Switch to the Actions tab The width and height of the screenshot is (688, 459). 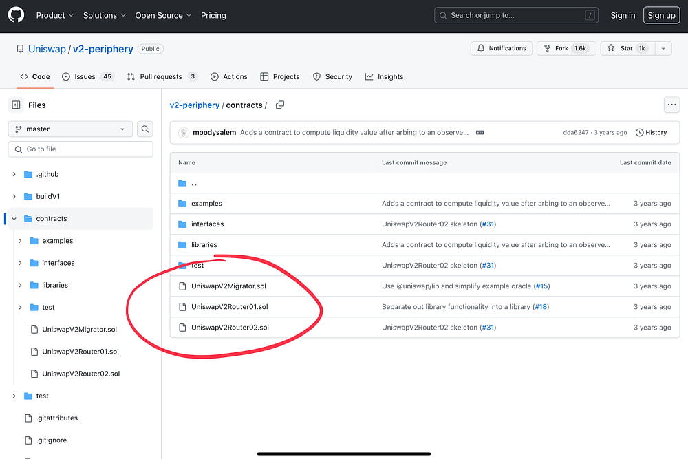(229, 77)
